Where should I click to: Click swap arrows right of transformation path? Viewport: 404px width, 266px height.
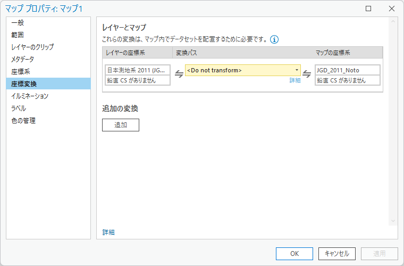pos(307,74)
